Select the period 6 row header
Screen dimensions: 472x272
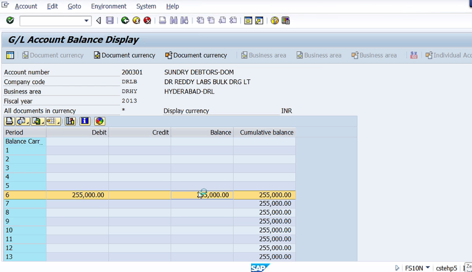pos(25,195)
